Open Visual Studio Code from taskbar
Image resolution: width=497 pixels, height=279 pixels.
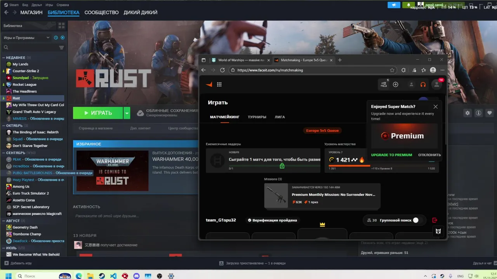(113, 276)
